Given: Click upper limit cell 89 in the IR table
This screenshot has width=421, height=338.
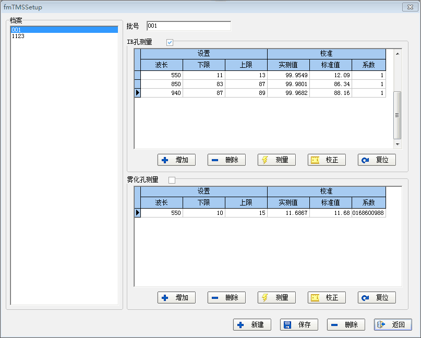Looking at the screenshot, I should click(x=246, y=93).
